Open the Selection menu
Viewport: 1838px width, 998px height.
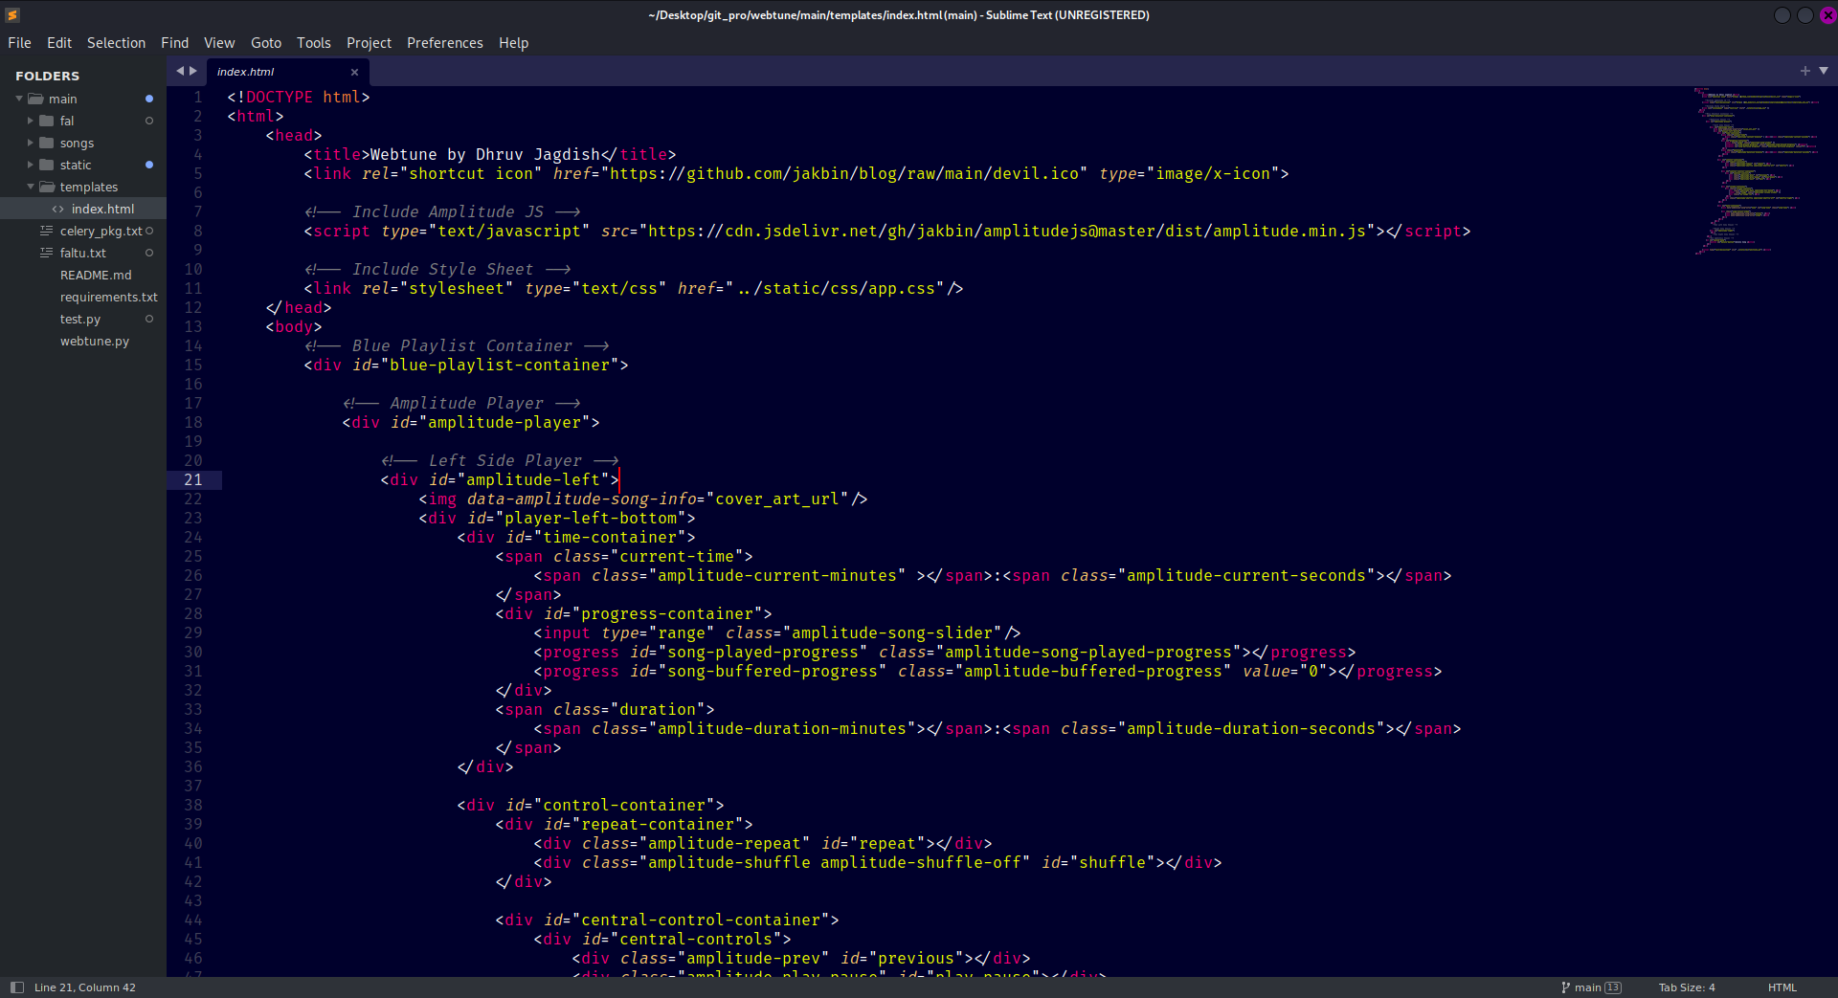coord(116,43)
